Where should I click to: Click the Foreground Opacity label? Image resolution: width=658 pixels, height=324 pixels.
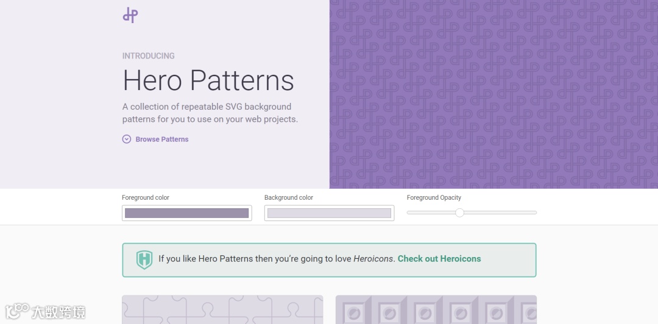coord(434,198)
